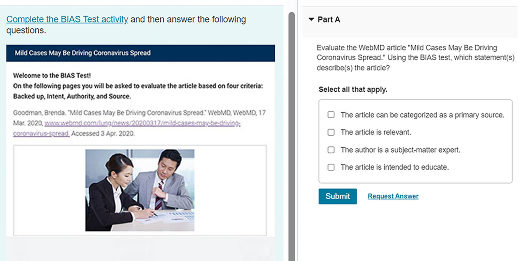Image resolution: width=522 pixels, height=261 pixels.
Task: Click the 'Goodman, Brenda' citation text
Action: tap(39, 113)
